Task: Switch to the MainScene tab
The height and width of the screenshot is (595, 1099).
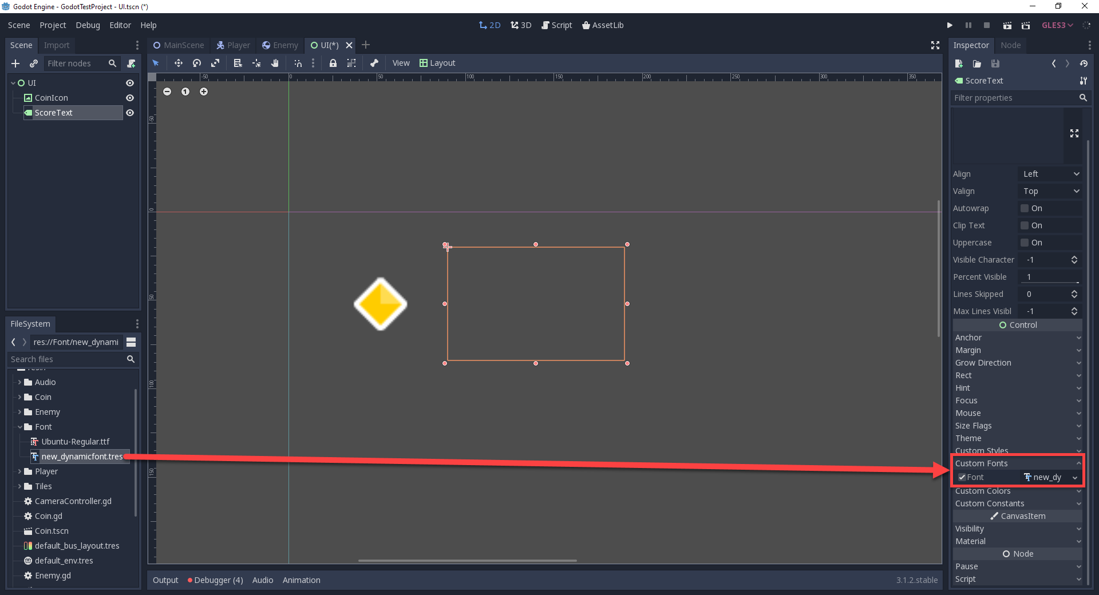Action: (x=179, y=45)
